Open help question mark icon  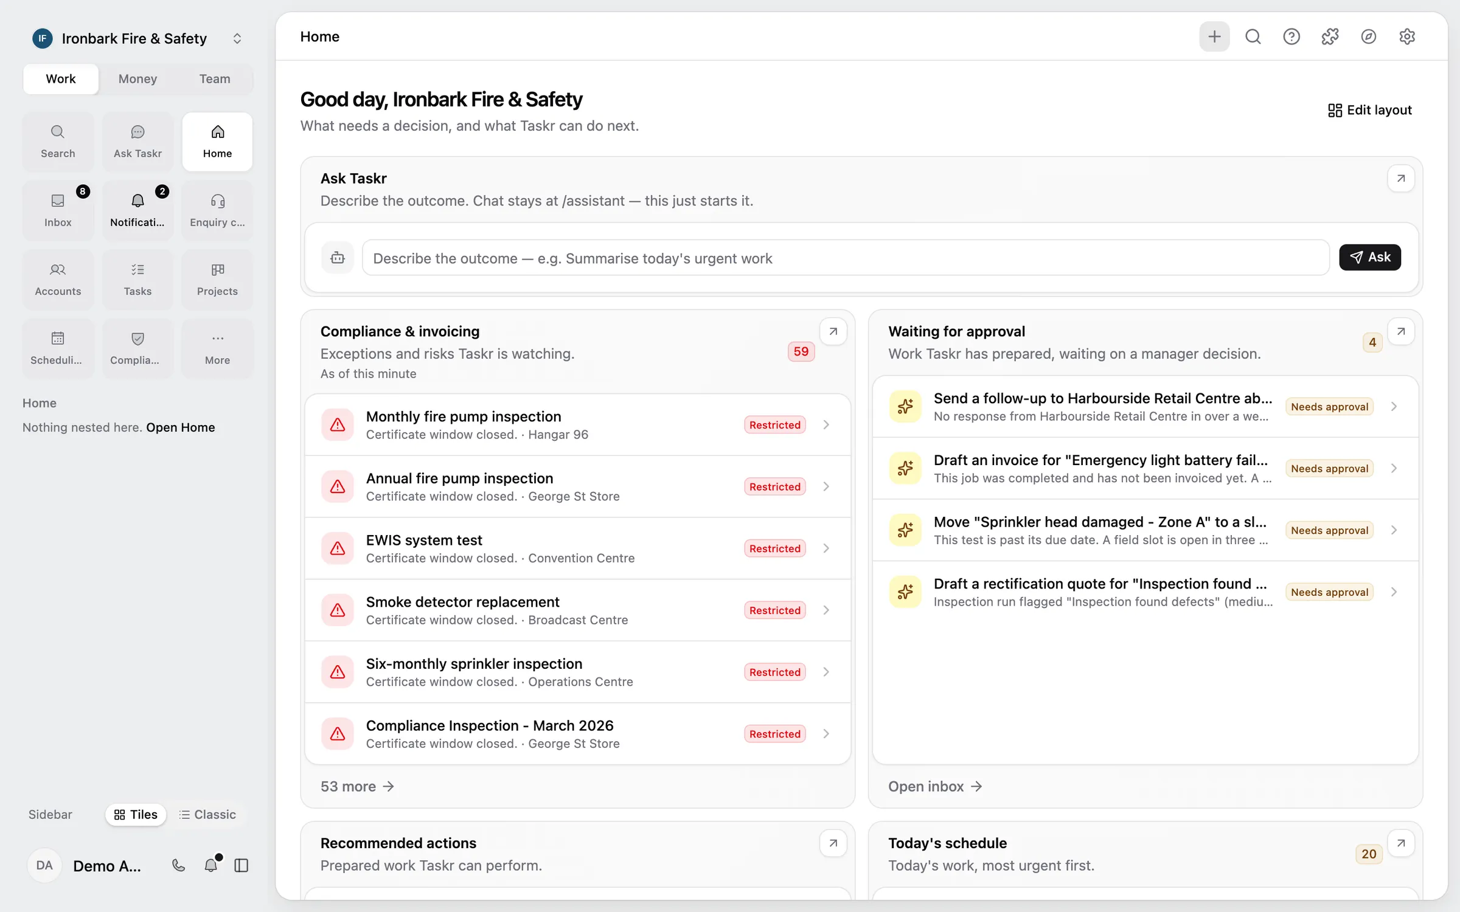point(1291,36)
